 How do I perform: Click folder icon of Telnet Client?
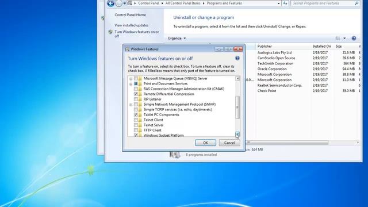pyautogui.click(x=140, y=120)
